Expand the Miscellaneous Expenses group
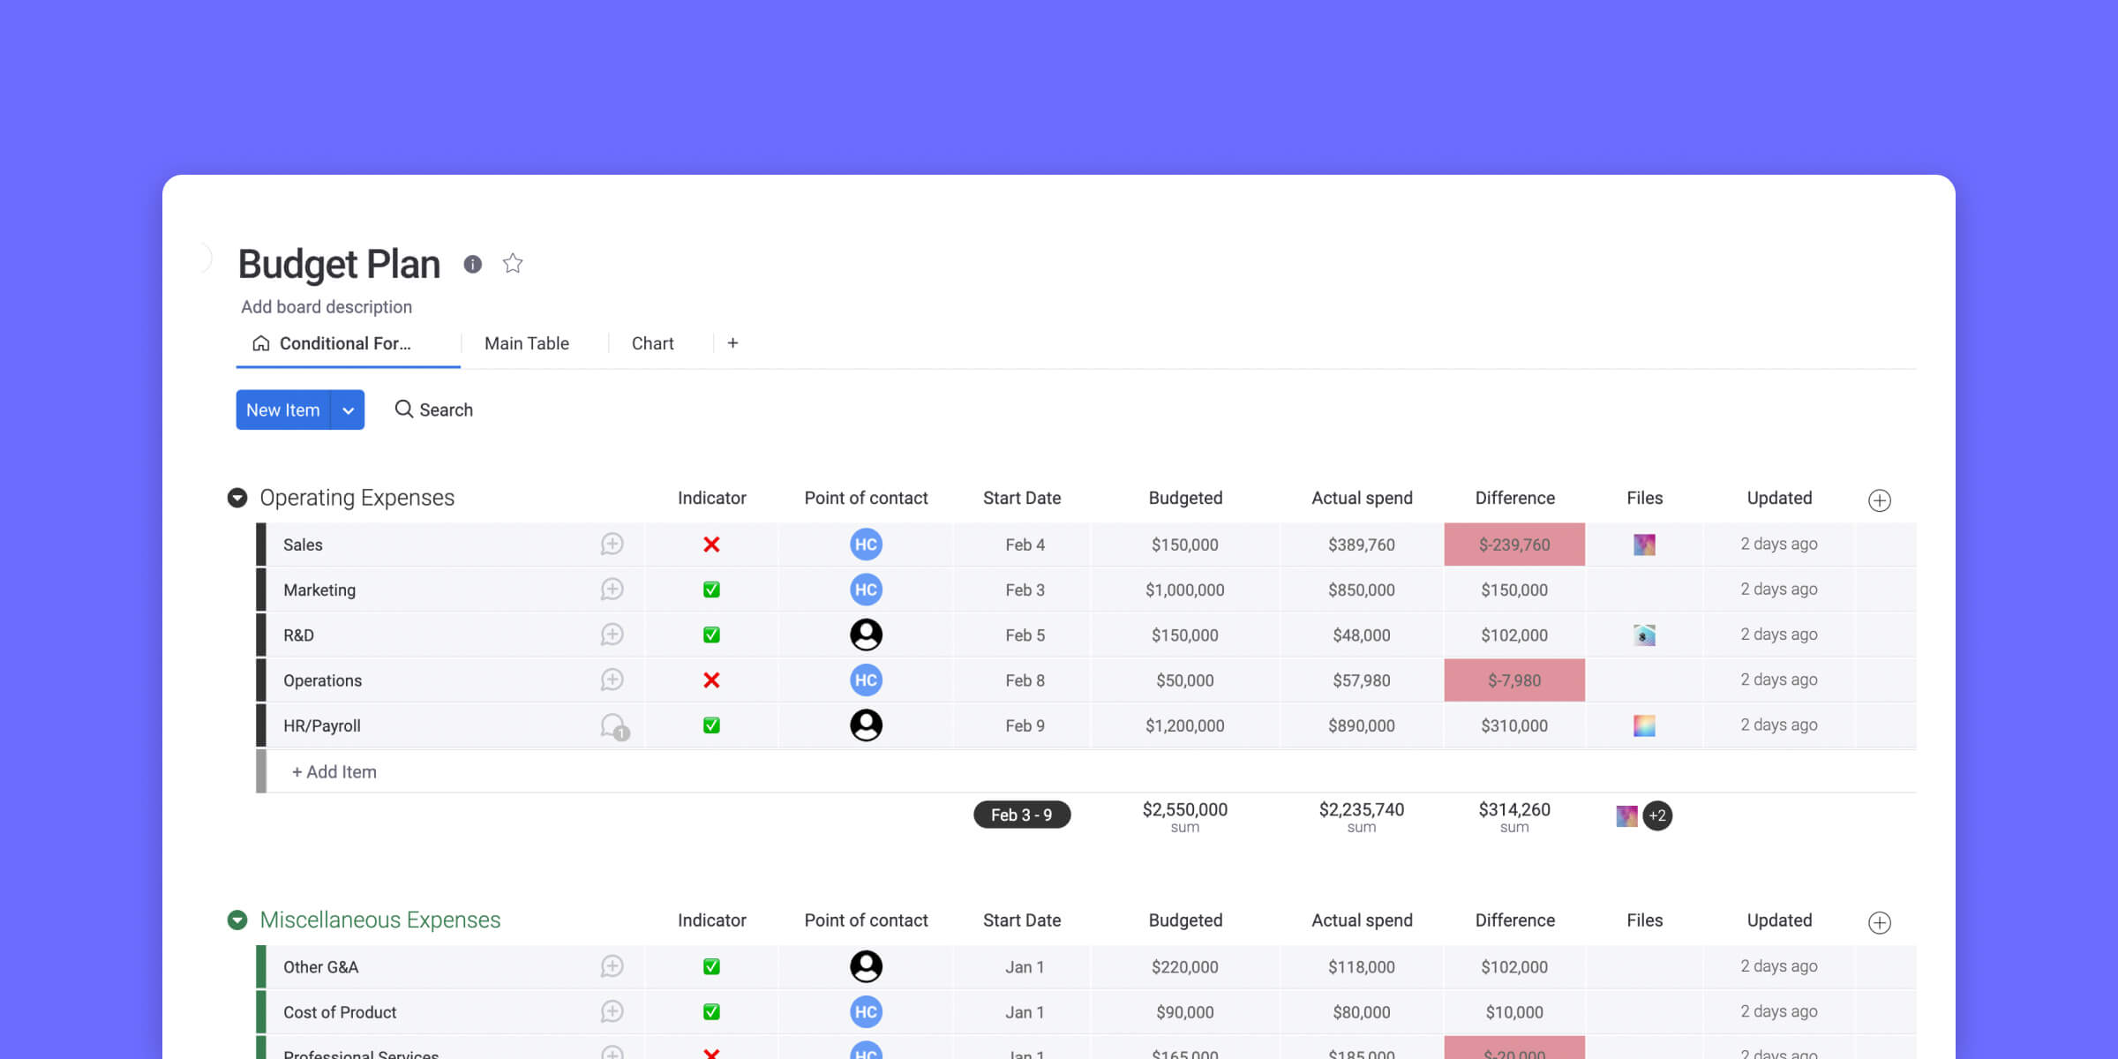 (239, 921)
